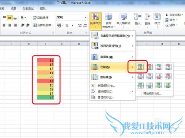Open 色阶(S) submenu

(x=113, y=67)
